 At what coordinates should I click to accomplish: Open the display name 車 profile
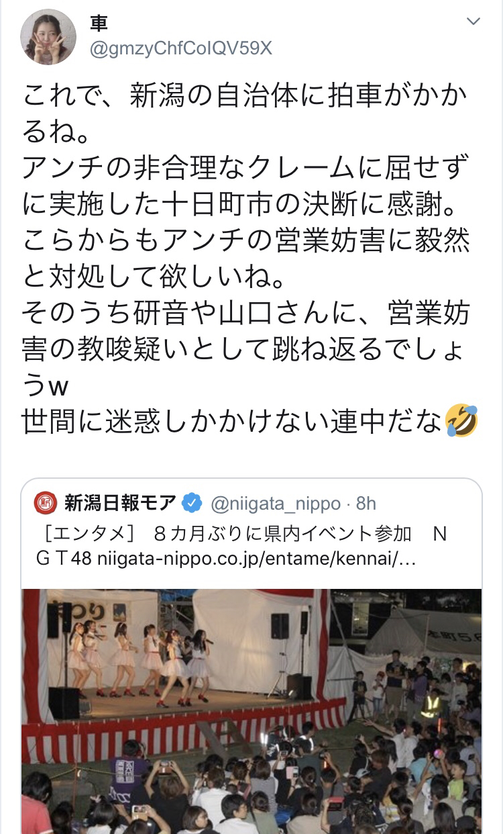coord(99,24)
